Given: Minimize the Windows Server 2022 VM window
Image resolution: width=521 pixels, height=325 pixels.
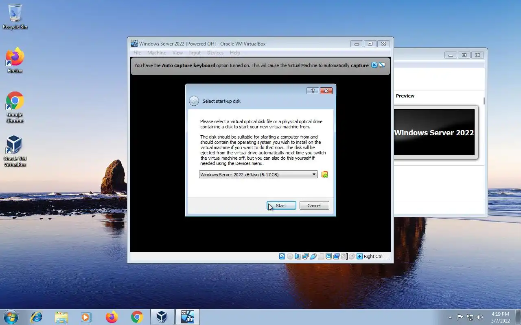Looking at the screenshot, I should (357, 44).
